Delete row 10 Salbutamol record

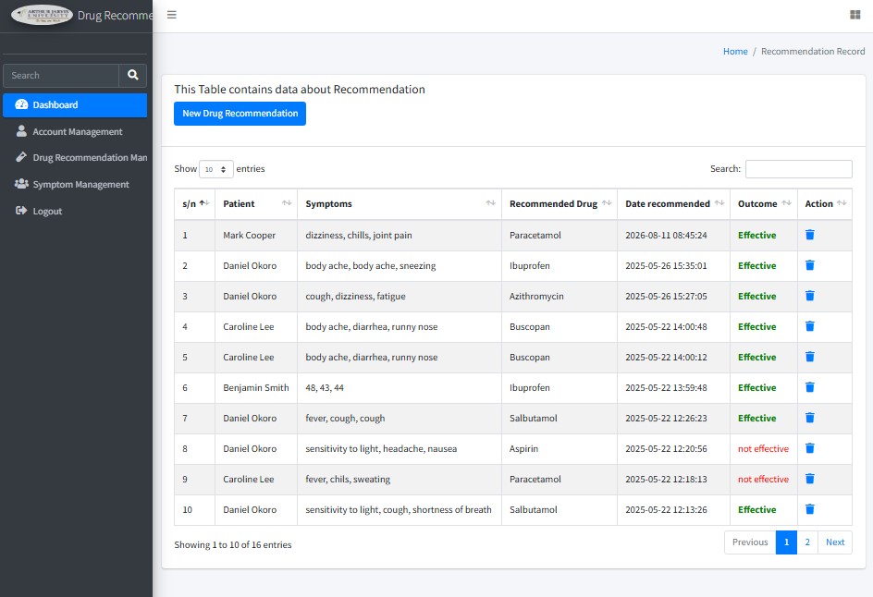(x=810, y=509)
